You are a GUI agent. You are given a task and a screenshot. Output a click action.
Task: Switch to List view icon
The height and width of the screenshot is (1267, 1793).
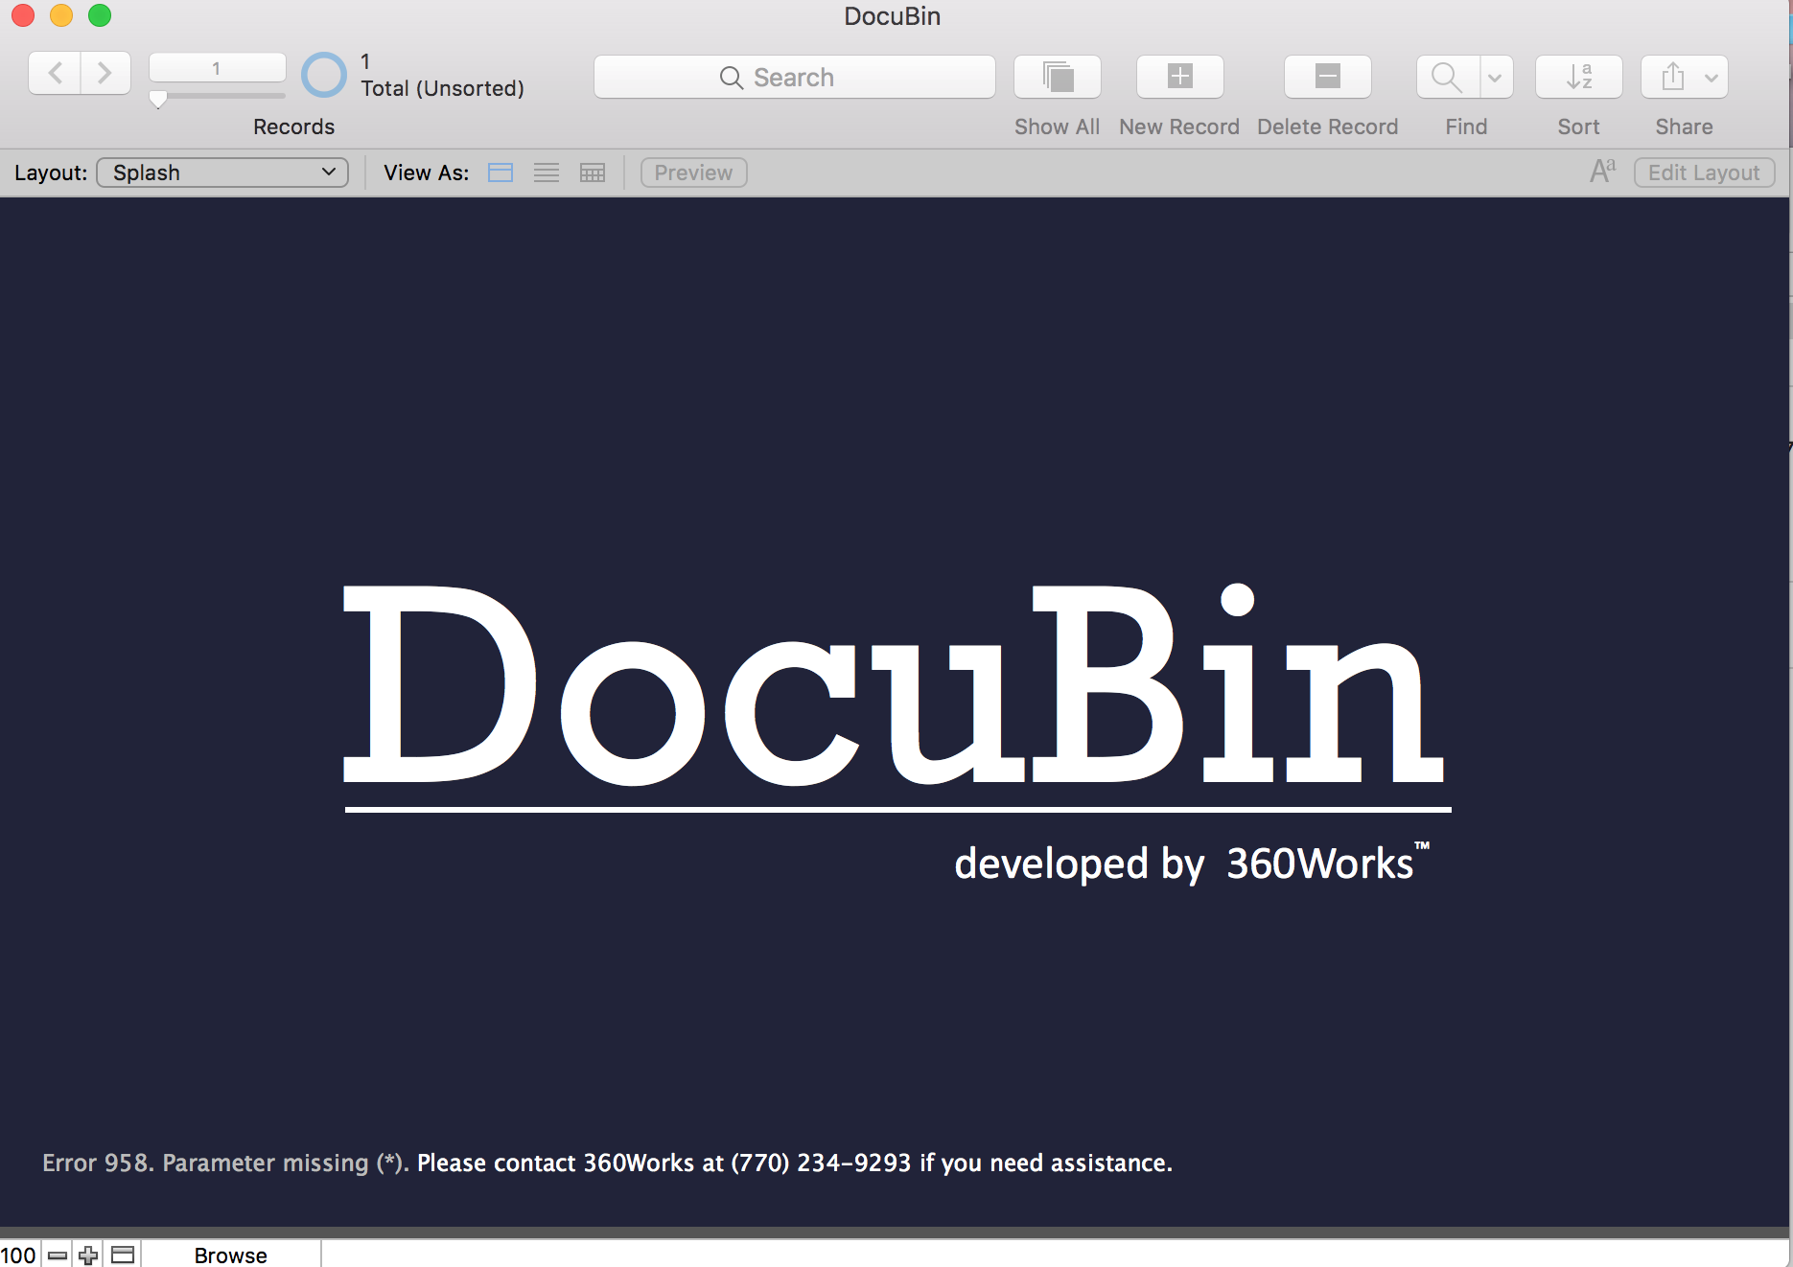click(x=547, y=173)
